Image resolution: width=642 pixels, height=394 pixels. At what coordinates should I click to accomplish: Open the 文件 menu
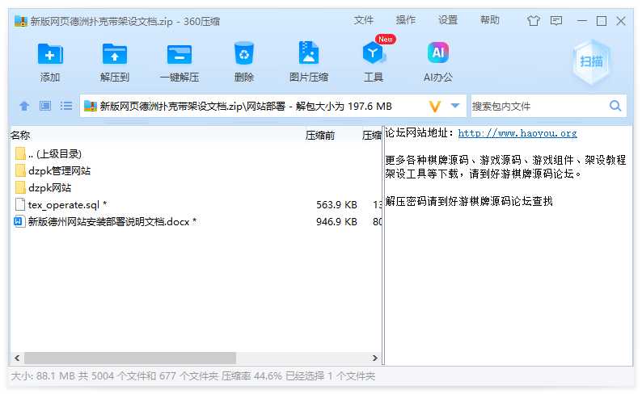[x=364, y=20]
